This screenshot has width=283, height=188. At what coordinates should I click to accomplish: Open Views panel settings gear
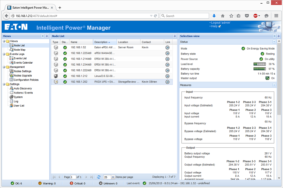(47, 36)
